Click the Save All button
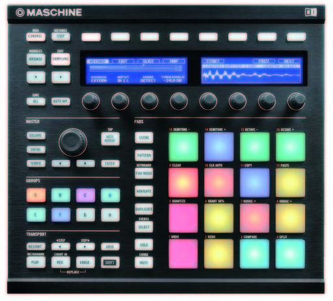This screenshot has height=301, width=333. coord(36,101)
